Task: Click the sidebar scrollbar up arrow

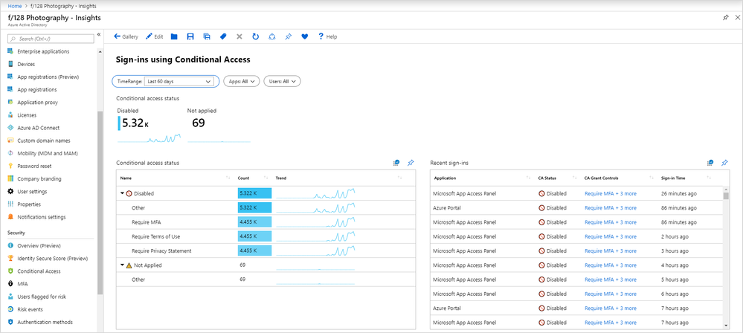Action: click(100, 50)
